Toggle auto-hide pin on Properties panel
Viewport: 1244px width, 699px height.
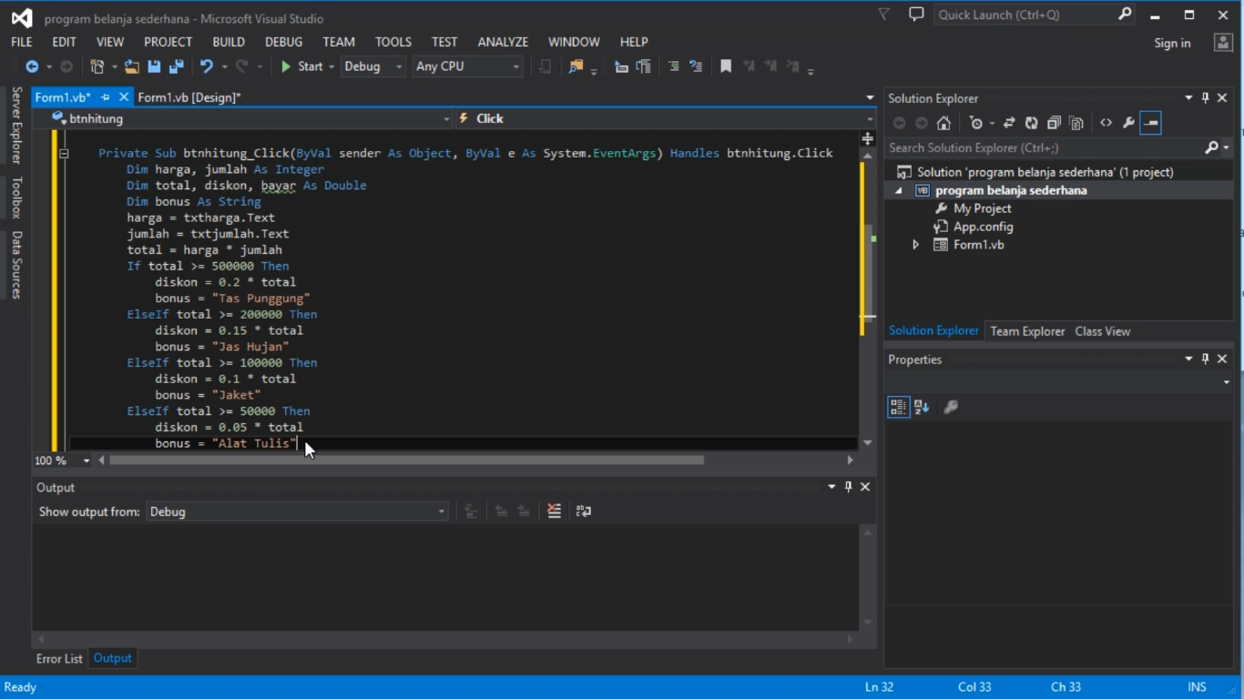[1205, 360]
